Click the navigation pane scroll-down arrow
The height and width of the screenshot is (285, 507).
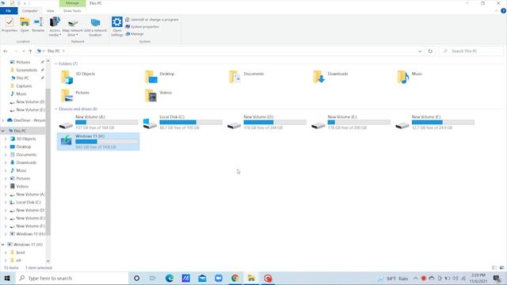(x=48, y=260)
